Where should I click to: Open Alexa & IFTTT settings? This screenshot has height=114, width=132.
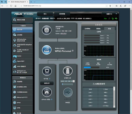pyautogui.click(x=22, y=97)
